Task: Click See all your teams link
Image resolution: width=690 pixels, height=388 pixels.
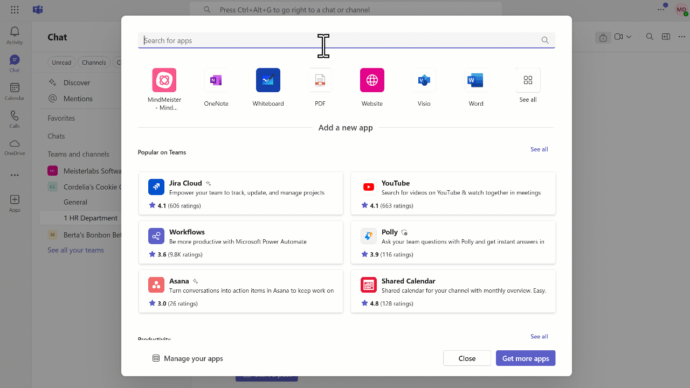Action: pos(75,250)
